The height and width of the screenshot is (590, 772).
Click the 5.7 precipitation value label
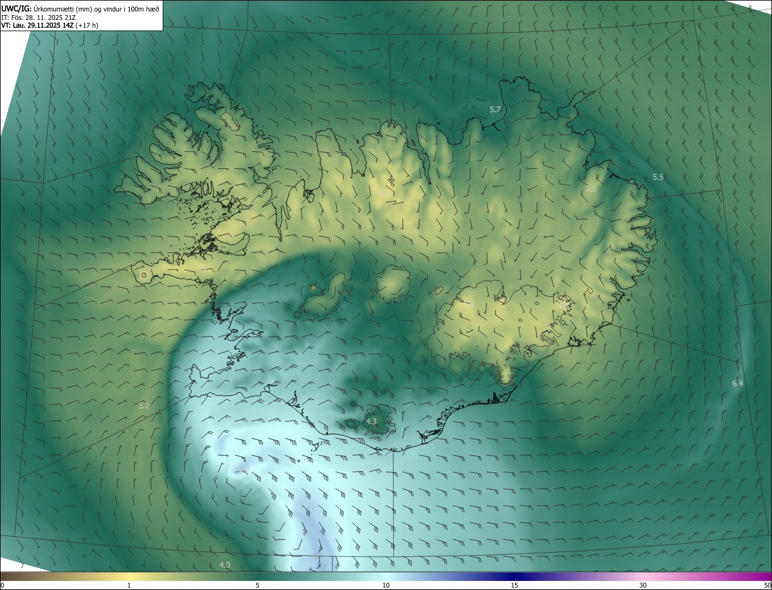coord(495,109)
